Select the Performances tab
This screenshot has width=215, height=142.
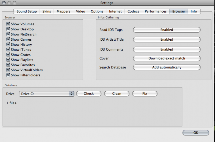pyautogui.click(x=156, y=11)
